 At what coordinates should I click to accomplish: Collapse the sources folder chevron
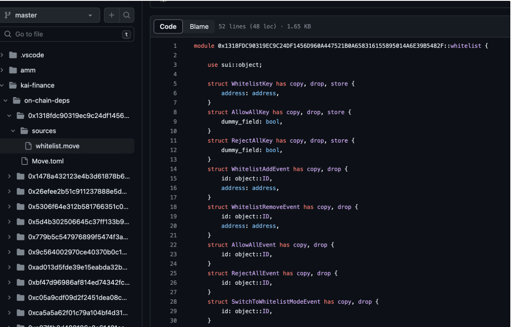[x=13, y=131]
